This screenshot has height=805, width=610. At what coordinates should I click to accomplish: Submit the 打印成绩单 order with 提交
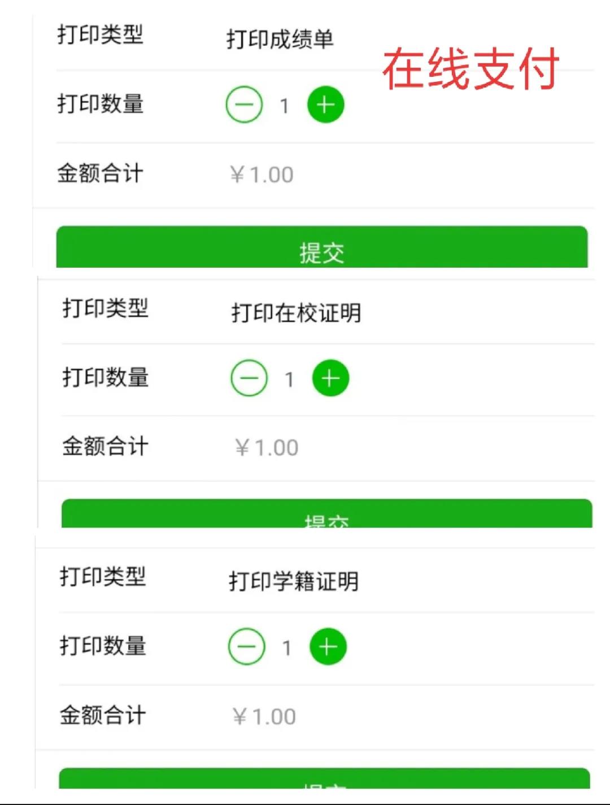(322, 247)
